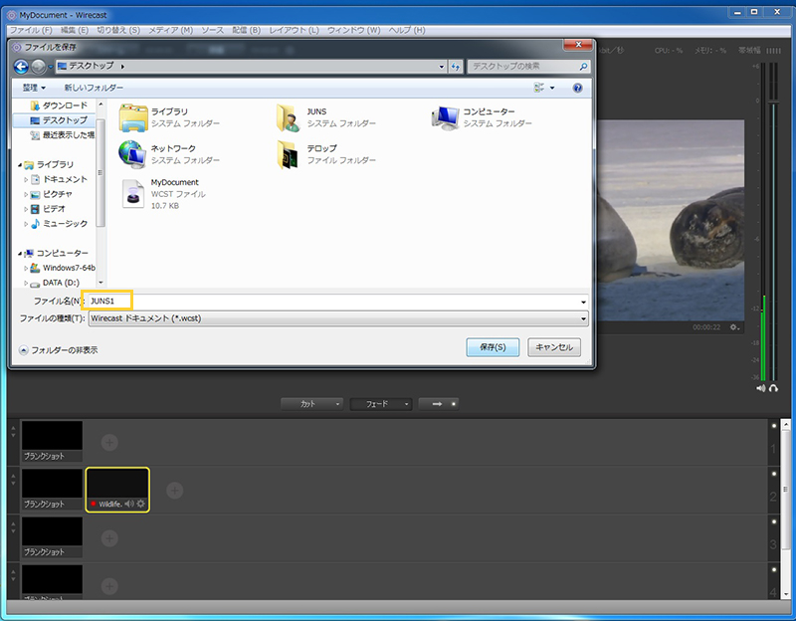Click the デスクトップの検索 search box
The width and height of the screenshot is (796, 621).
(x=528, y=67)
